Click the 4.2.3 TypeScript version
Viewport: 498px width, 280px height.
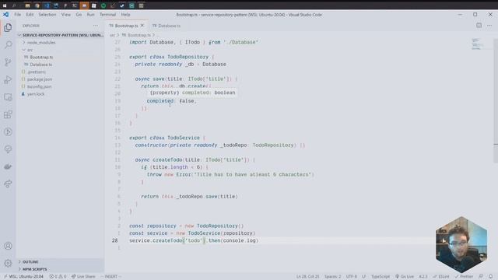click(x=423, y=277)
